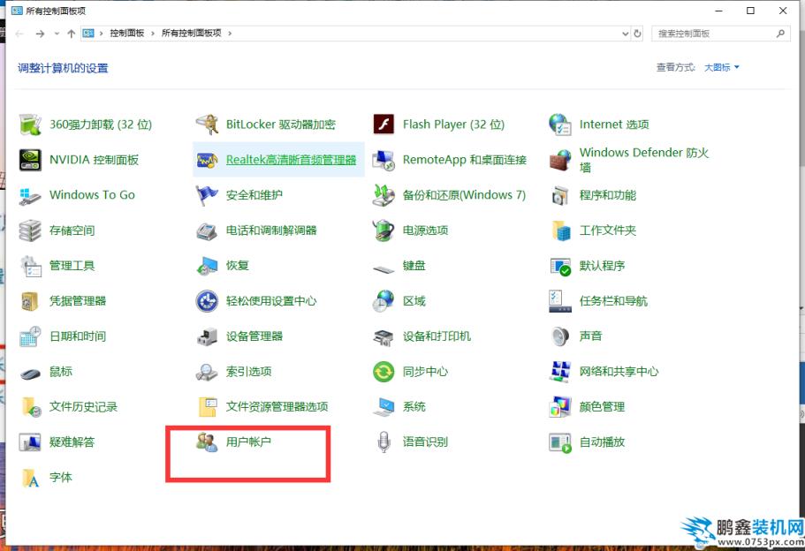Click the 凭据管理器 credential vault icon

(30, 301)
